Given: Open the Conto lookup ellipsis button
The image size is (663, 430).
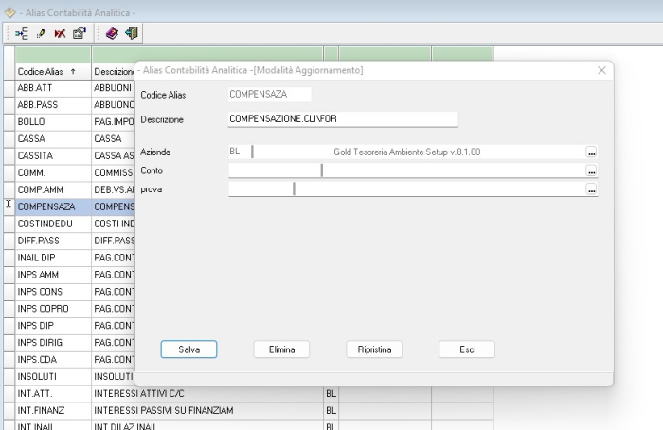Looking at the screenshot, I should click(591, 171).
